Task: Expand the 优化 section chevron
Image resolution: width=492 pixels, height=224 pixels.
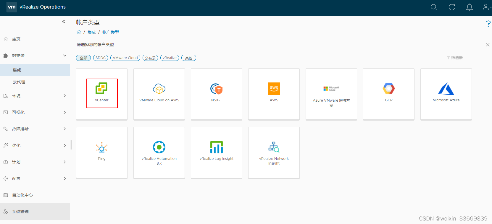Action: (x=65, y=145)
